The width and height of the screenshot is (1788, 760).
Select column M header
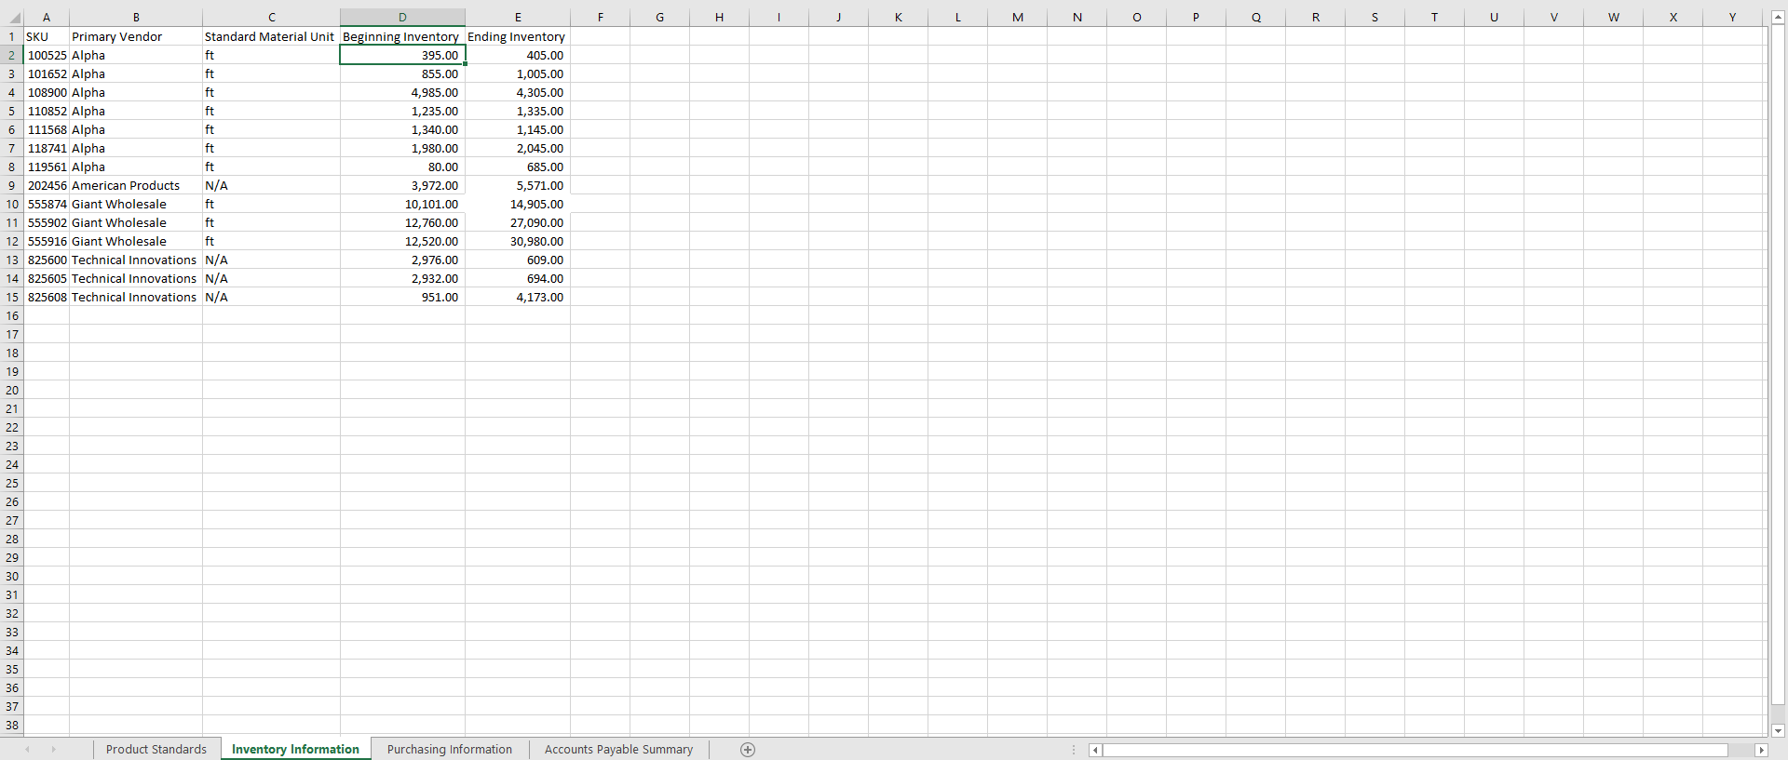point(1017,18)
